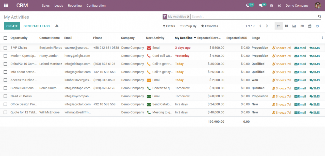The height and width of the screenshot is (156, 325).
Task: Remove the My Activities filter tag
Action: click(x=188, y=16)
